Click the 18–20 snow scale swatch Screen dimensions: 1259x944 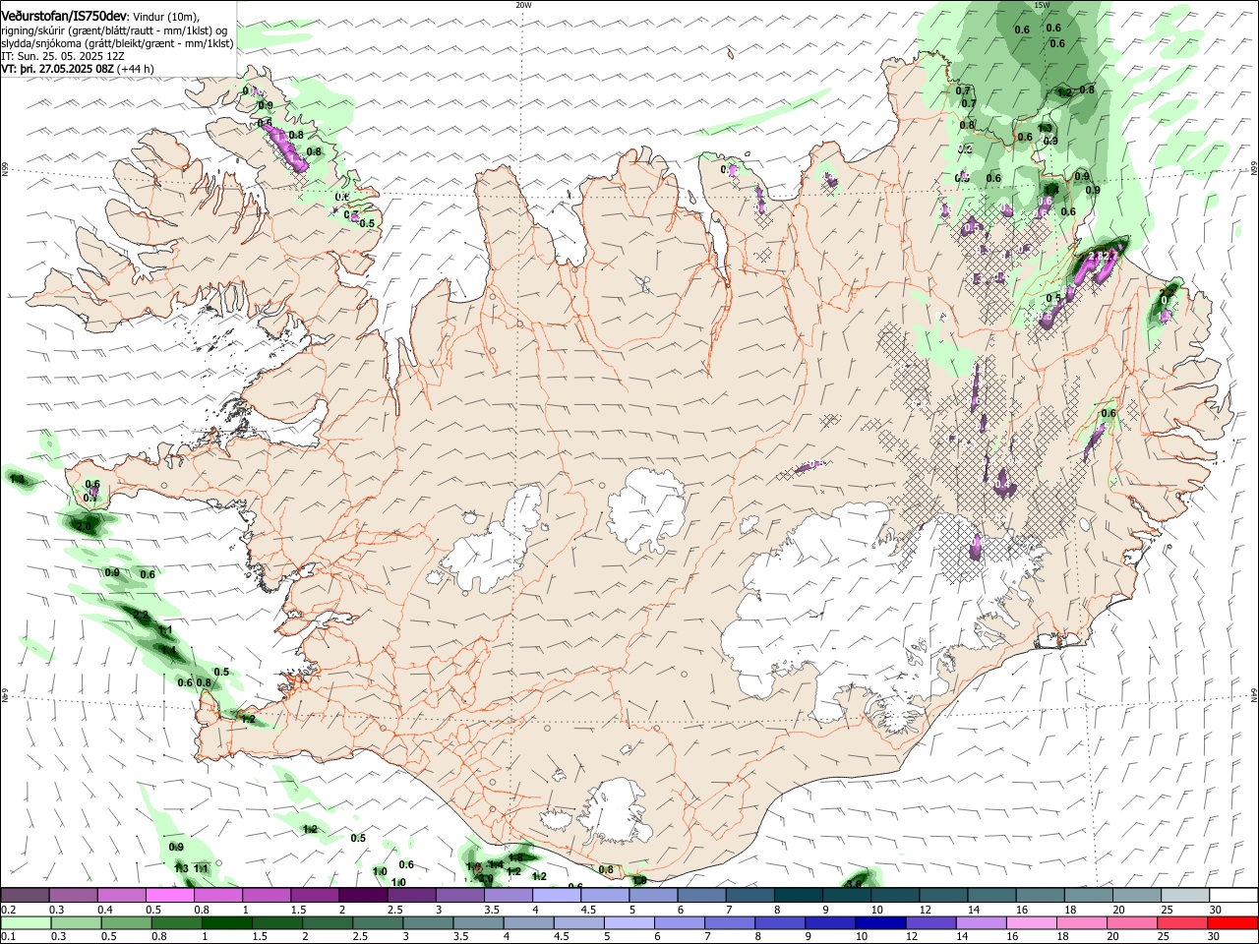click(x=1088, y=896)
